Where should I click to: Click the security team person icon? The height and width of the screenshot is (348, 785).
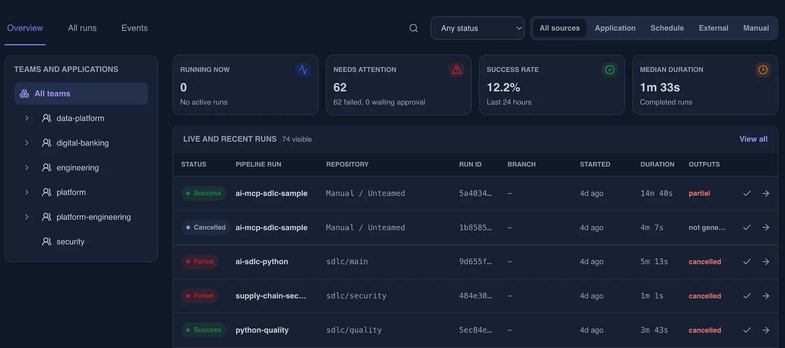point(46,242)
